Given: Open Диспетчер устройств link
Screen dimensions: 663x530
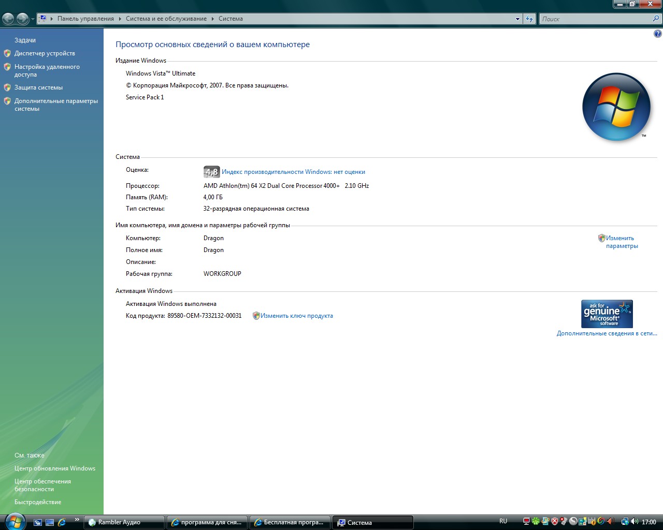Looking at the screenshot, I should coord(45,53).
